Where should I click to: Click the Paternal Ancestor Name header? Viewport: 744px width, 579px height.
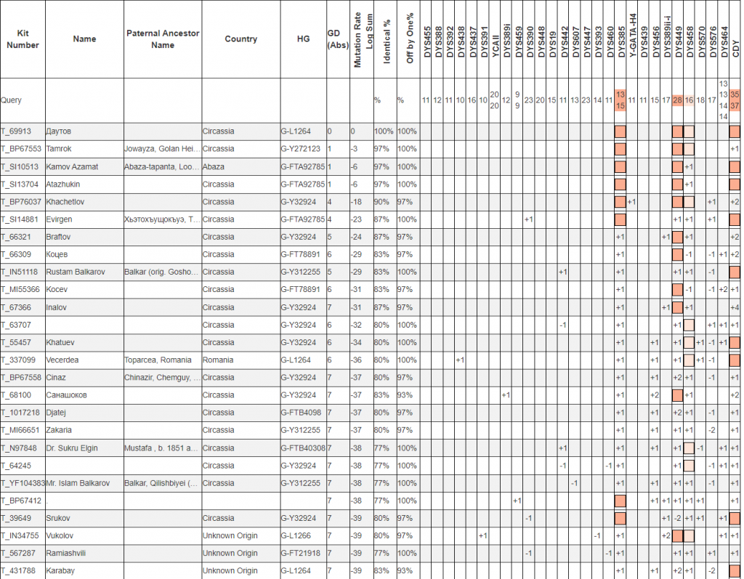click(x=163, y=39)
